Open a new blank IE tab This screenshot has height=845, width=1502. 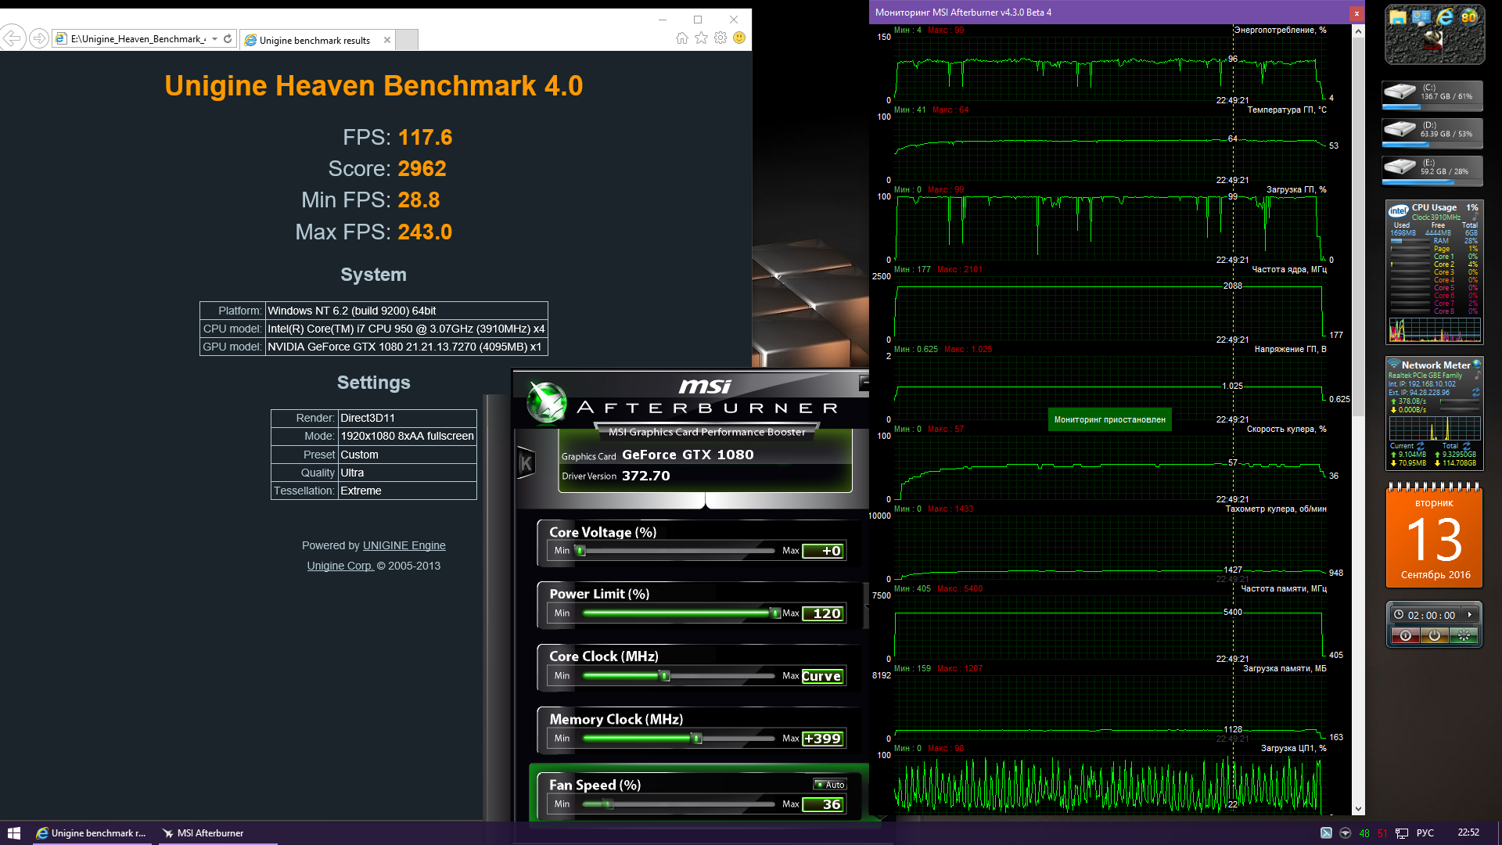(x=407, y=40)
